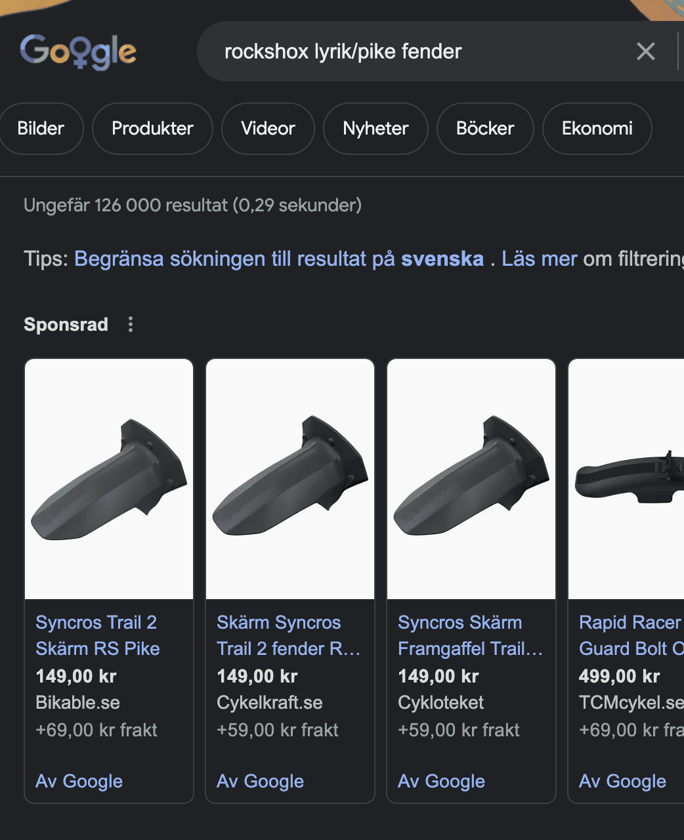Clear the search query with X icon
This screenshot has width=684, height=840.
coord(645,51)
